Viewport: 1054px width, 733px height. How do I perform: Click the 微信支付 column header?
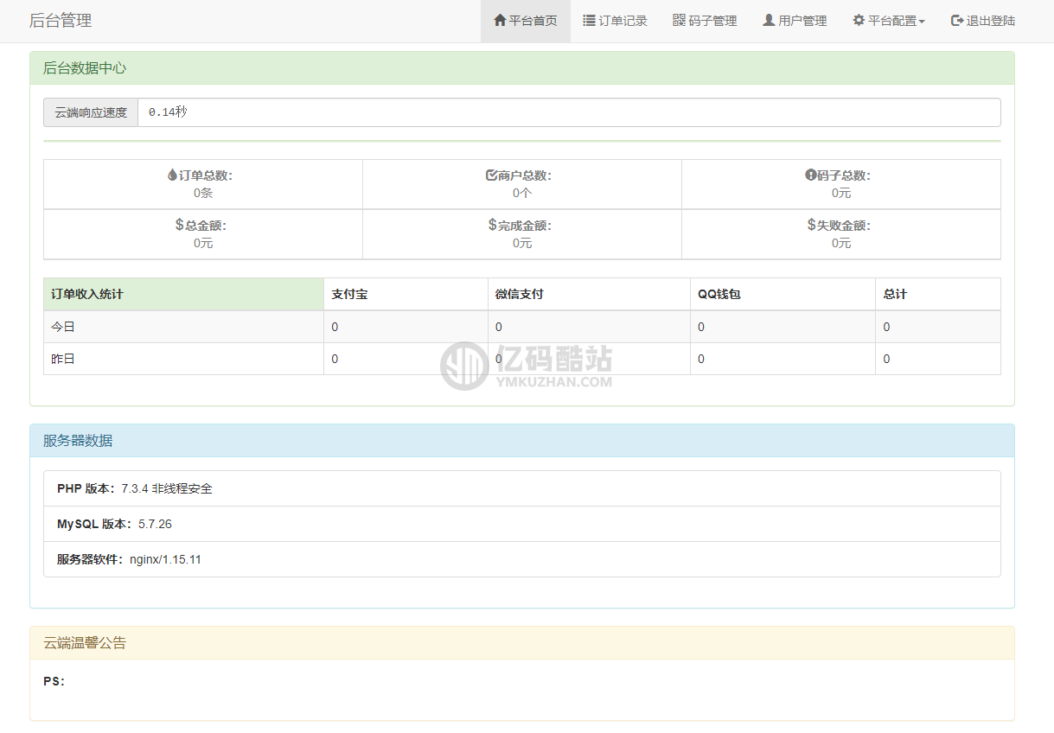589,294
